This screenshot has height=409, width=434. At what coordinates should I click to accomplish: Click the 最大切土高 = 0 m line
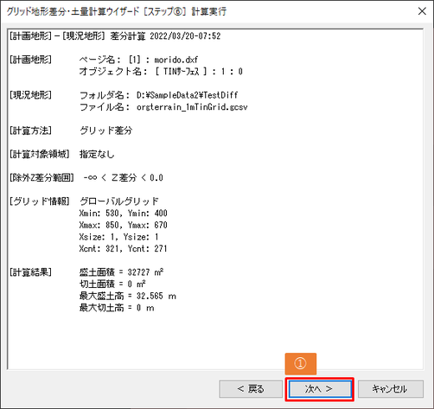pos(117,308)
